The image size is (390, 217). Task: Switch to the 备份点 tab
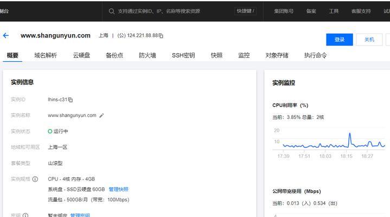click(114, 55)
